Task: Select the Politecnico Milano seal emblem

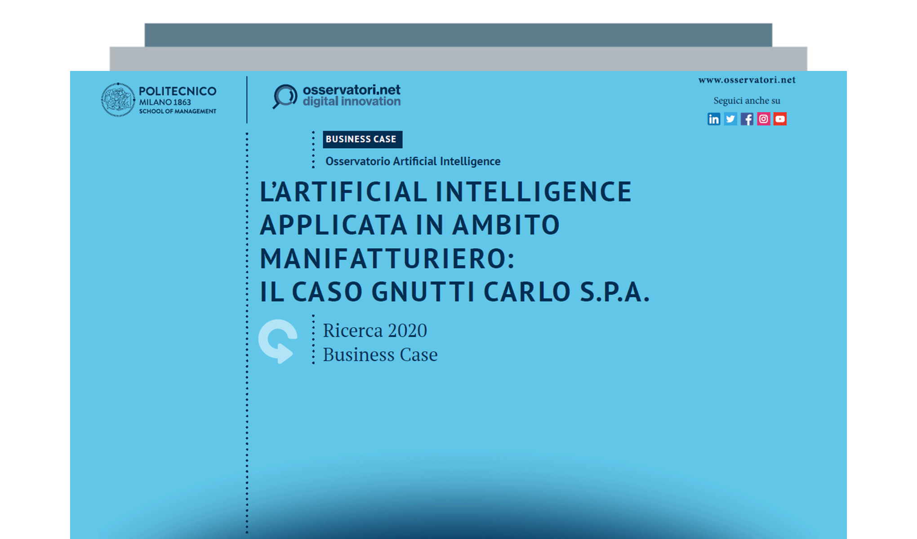Action: [x=118, y=99]
